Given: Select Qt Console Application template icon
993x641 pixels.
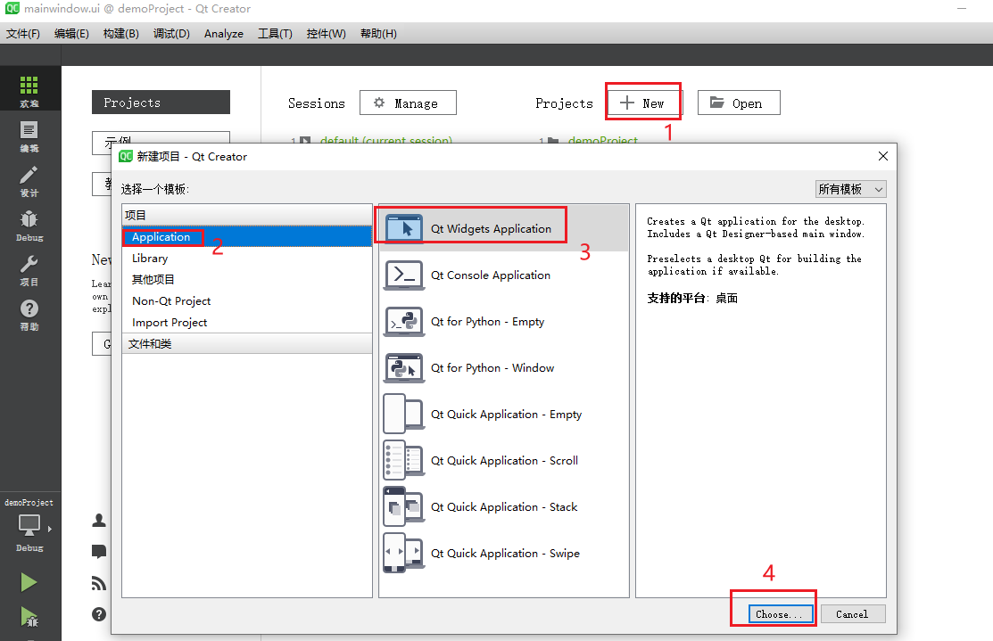Looking at the screenshot, I should pos(403,275).
